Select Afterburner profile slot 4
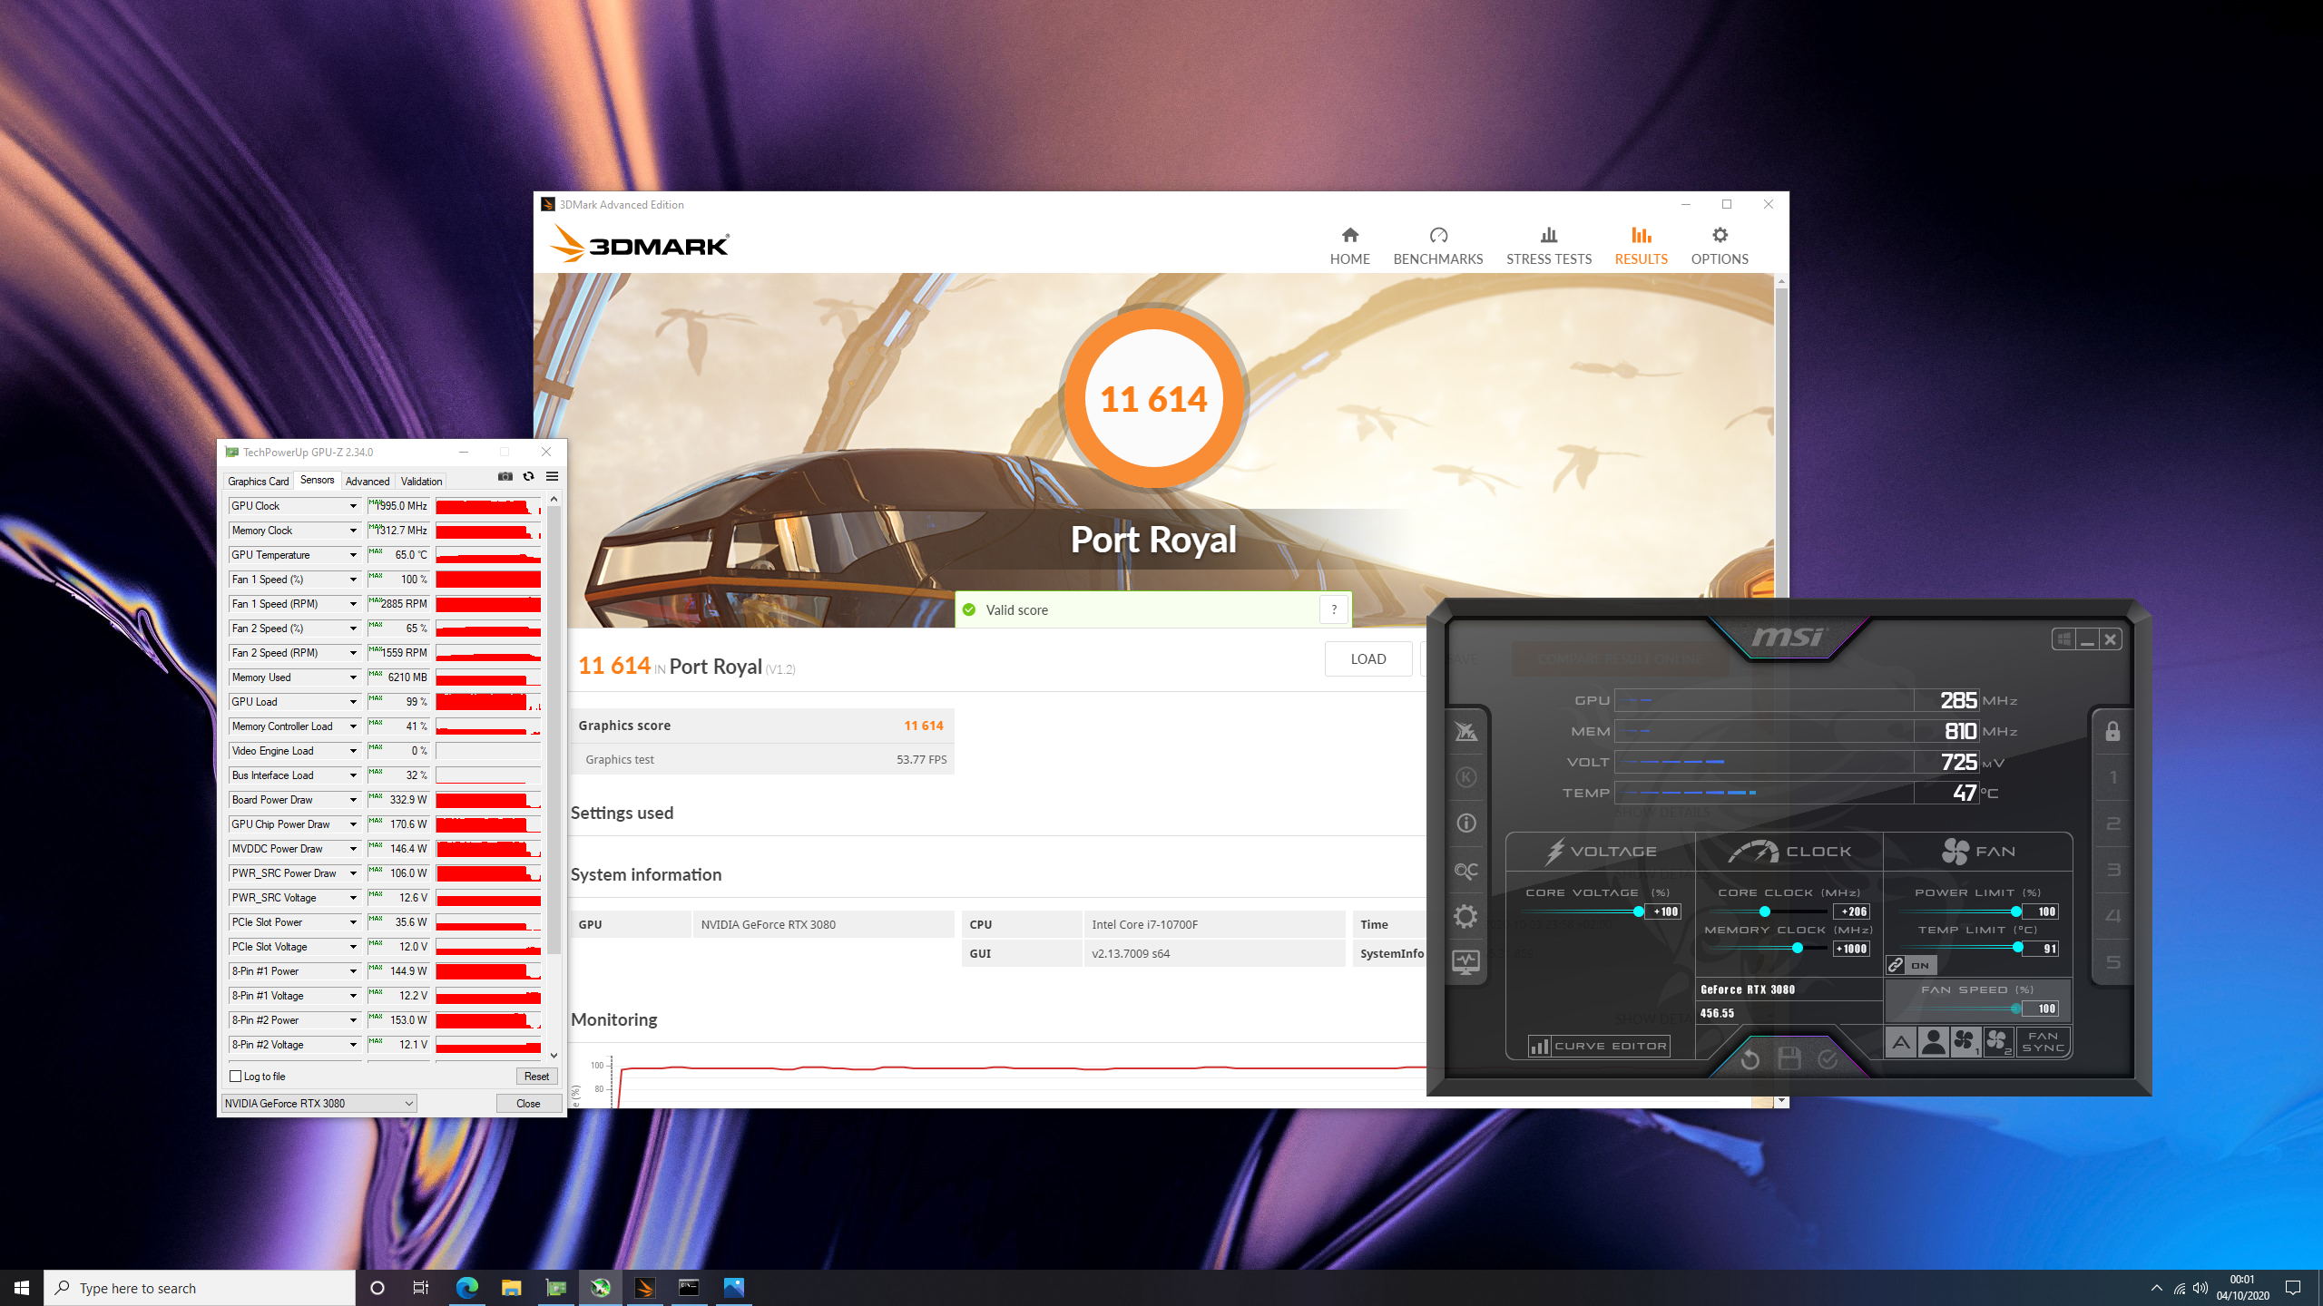This screenshot has height=1306, width=2323. (2112, 916)
